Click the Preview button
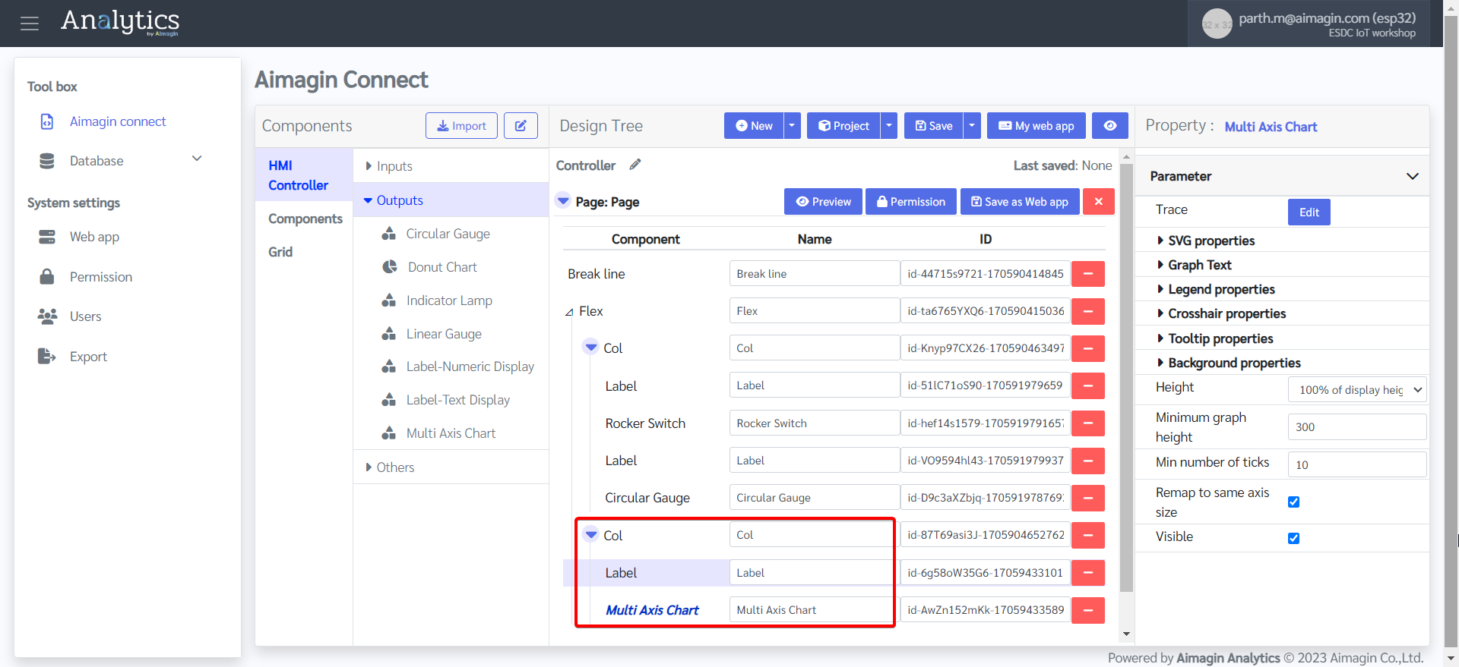This screenshot has height=667, width=1459. click(x=823, y=202)
